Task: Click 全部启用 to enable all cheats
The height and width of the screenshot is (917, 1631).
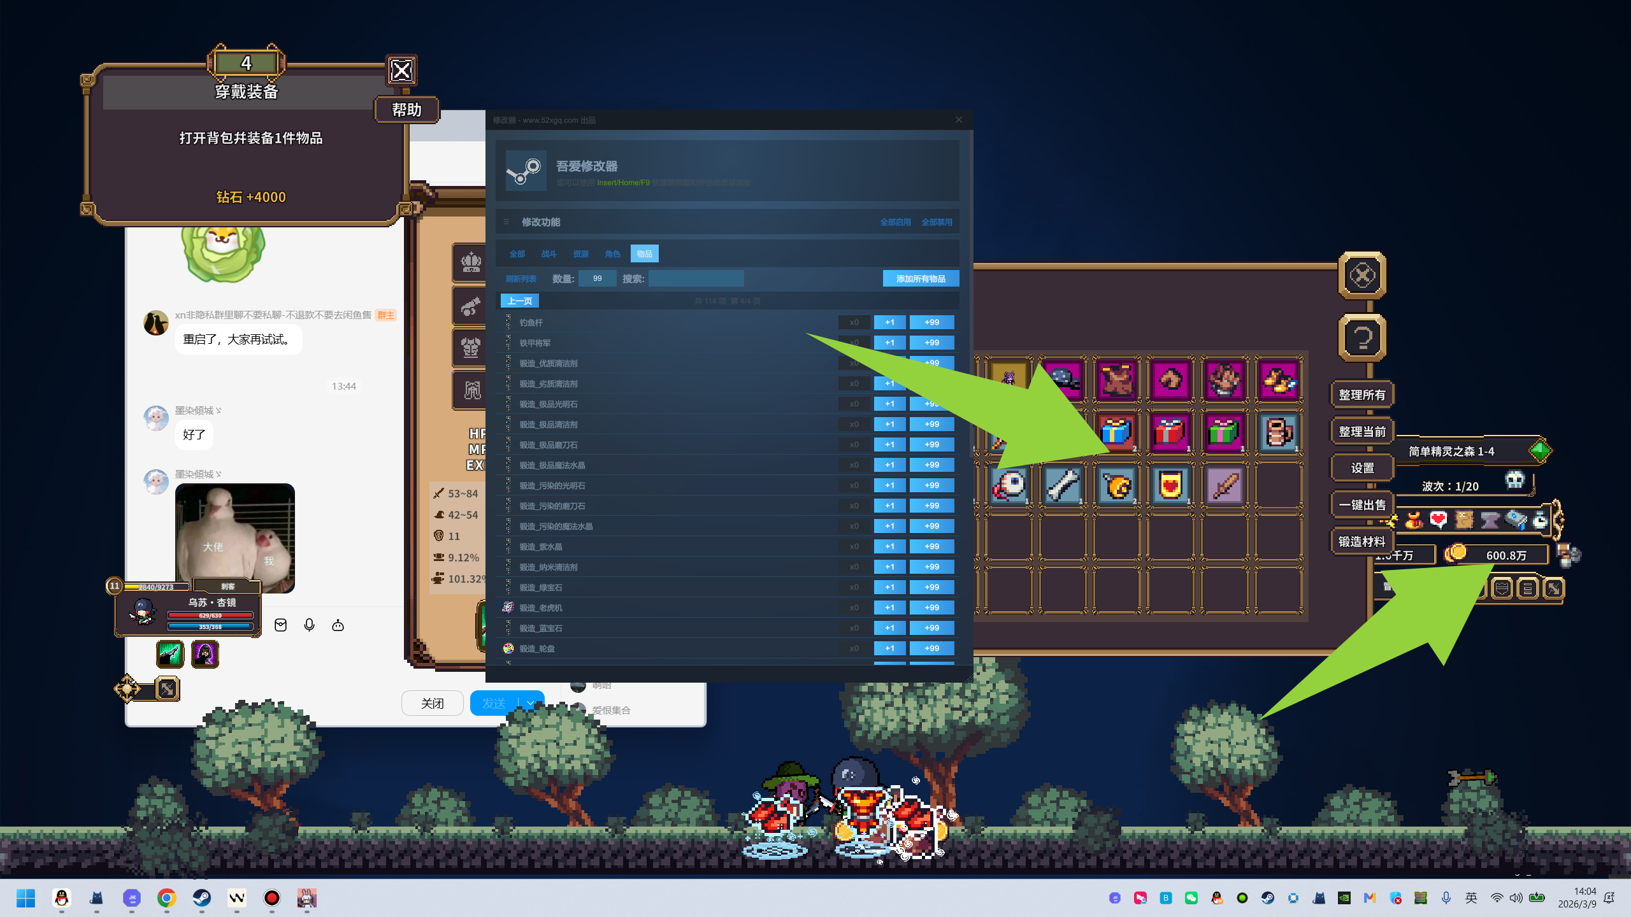Action: pyautogui.click(x=895, y=222)
